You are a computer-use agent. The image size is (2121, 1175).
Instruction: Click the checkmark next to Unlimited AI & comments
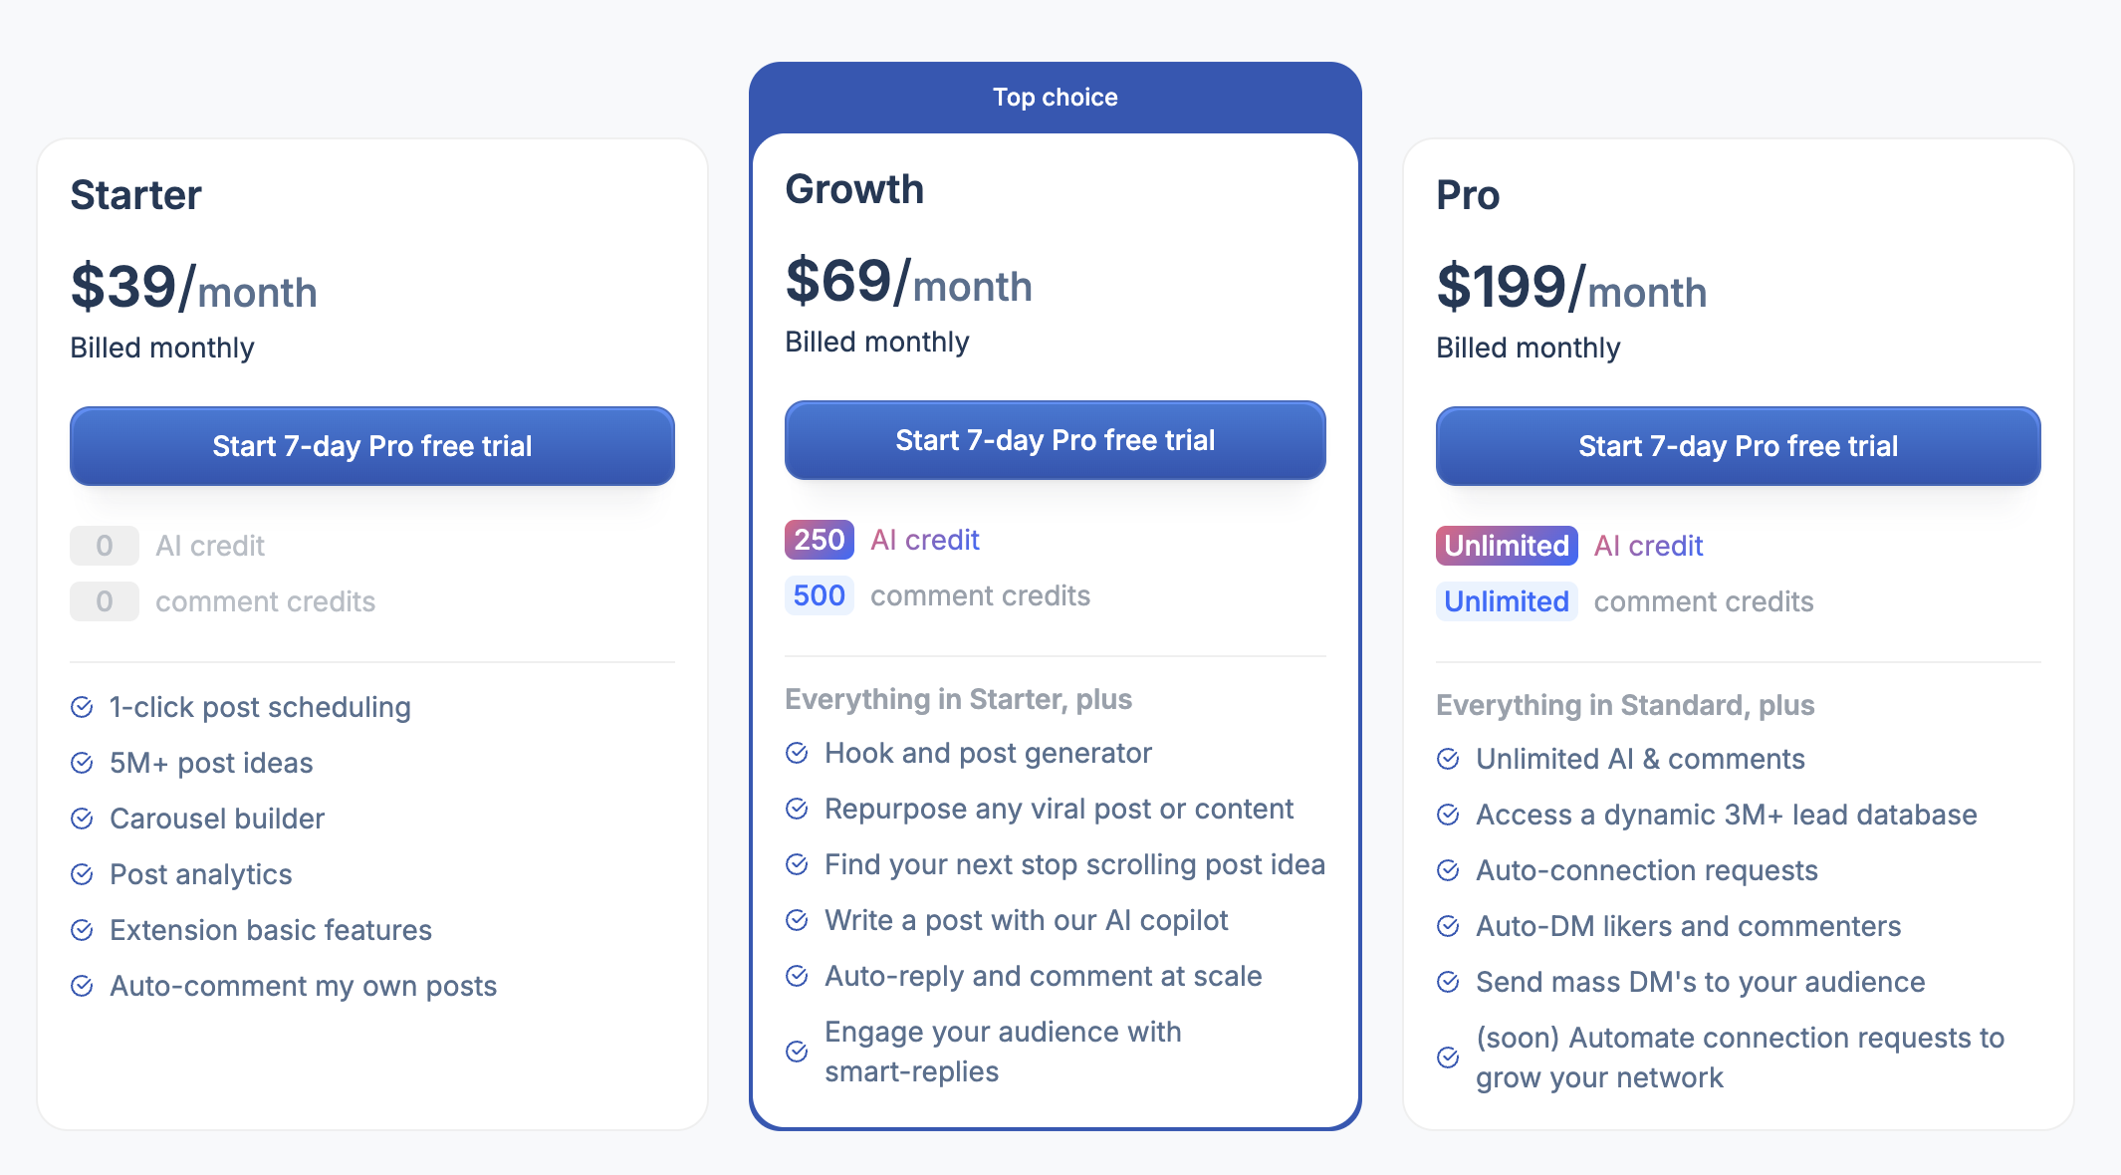point(1447,759)
